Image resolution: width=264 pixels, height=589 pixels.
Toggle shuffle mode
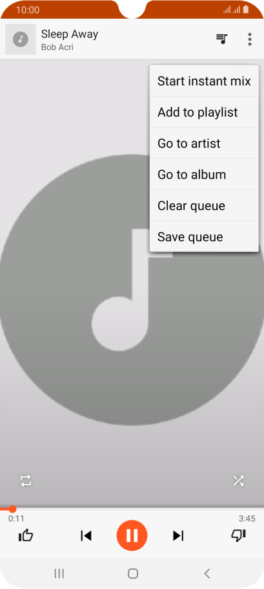pyautogui.click(x=238, y=480)
